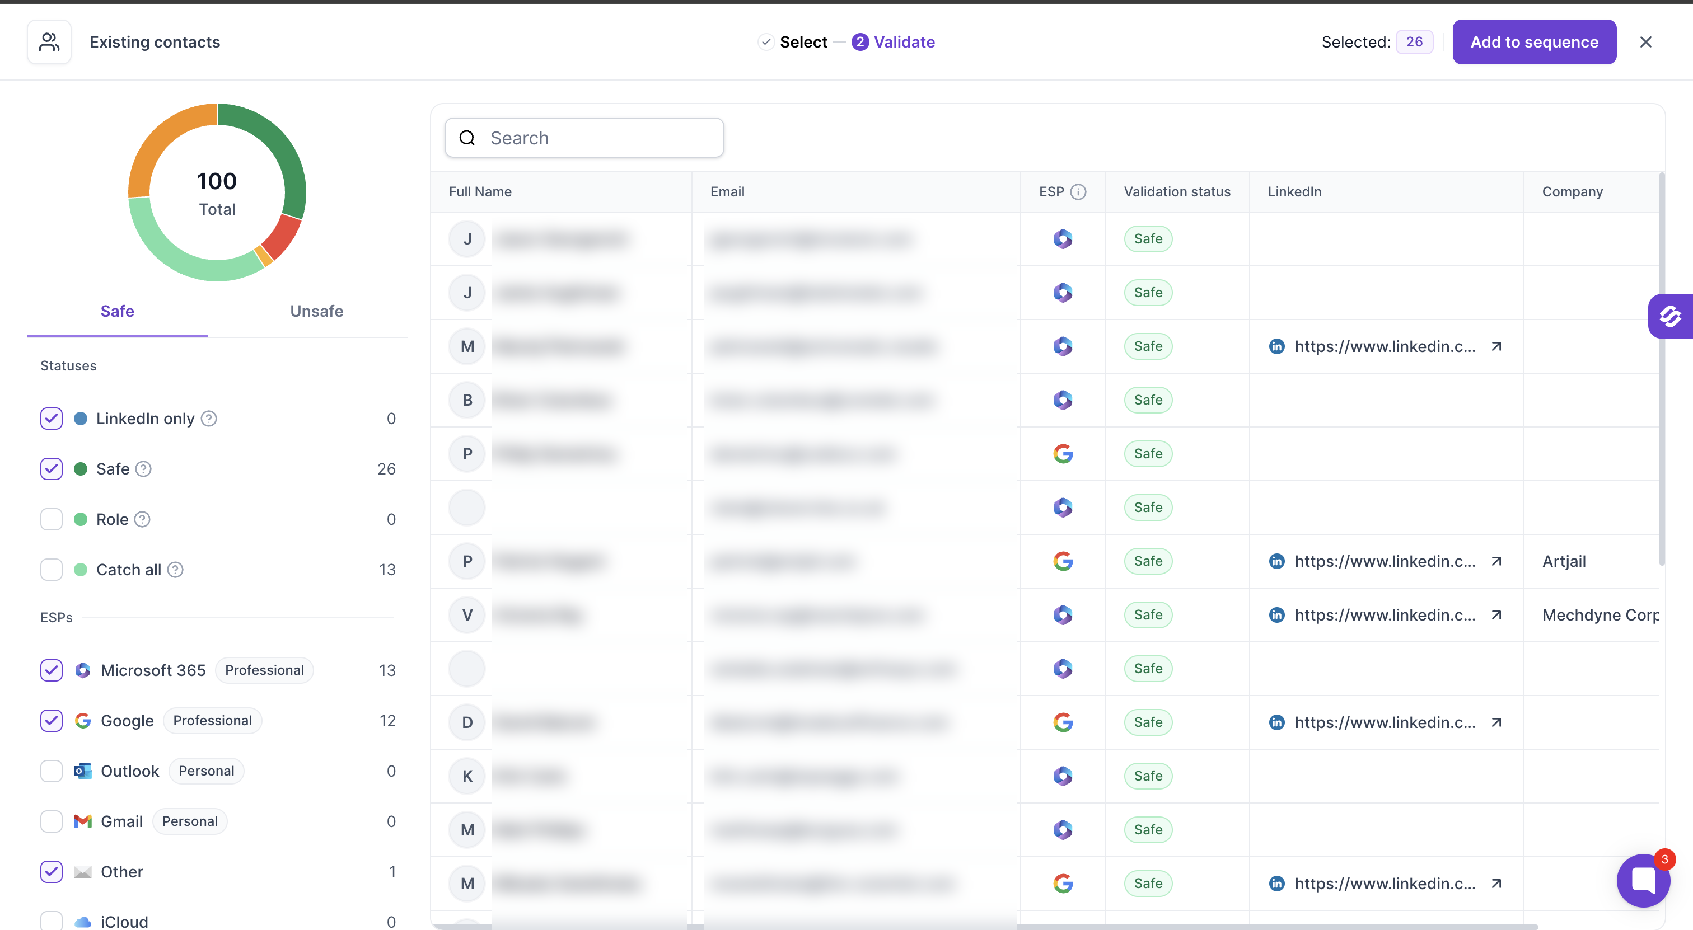Switch to the Unsafe tab
The width and height of the screenshot is (1693, 930).
(316, 311)
